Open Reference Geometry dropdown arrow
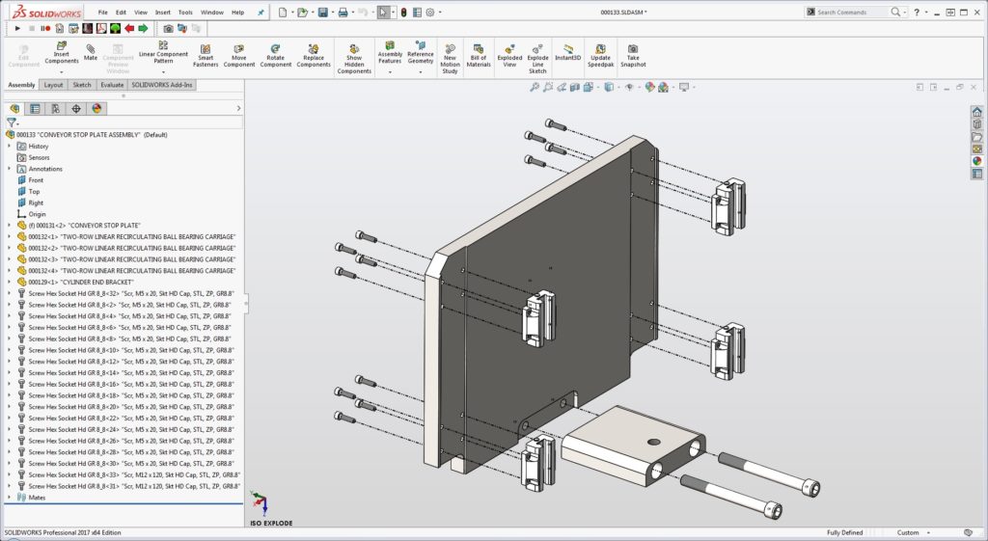The image size is (988, 541). coord(421,71)
